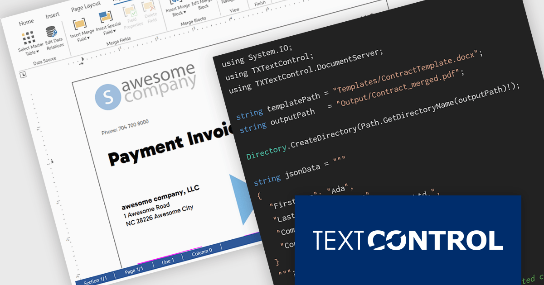Expand the Insert Special Field dropdown arrow

114,32
